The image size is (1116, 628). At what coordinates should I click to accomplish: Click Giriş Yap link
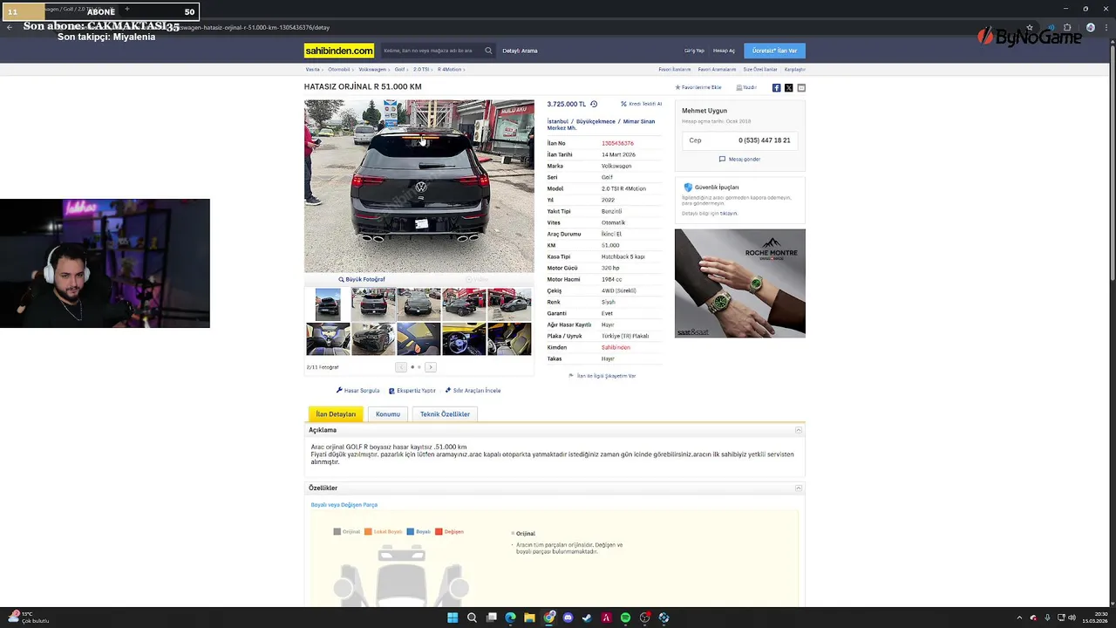(x=694, y=51)
